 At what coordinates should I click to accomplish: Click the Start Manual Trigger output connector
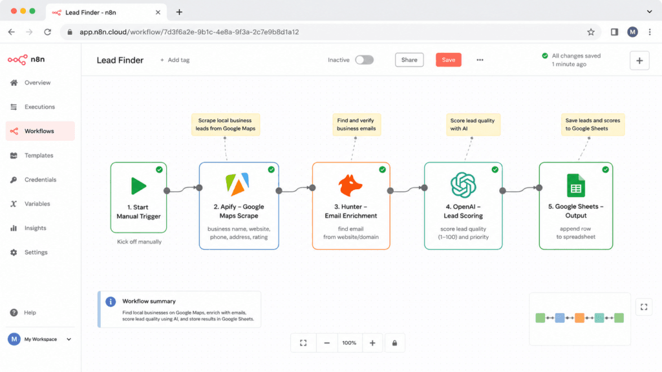coord(167,191)
